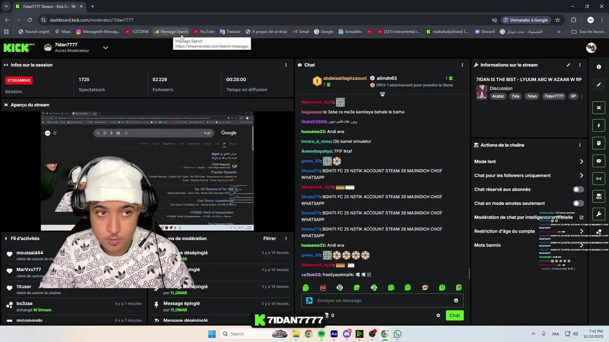609x342 pixels.
Task: Open moussaid44 in activity feed
Action: click(29, 253)
